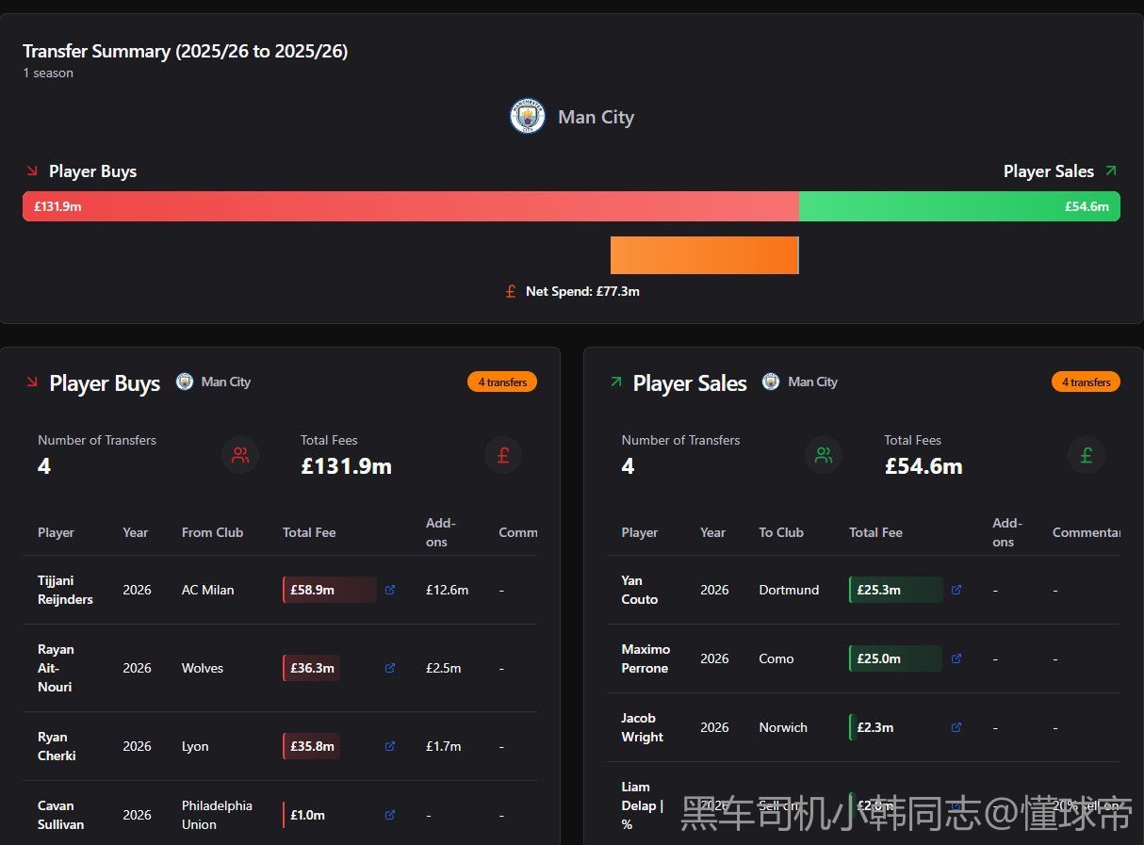
Task: Click the Rayan Ait-Nouri player name
Action: [x=56, y=668]
